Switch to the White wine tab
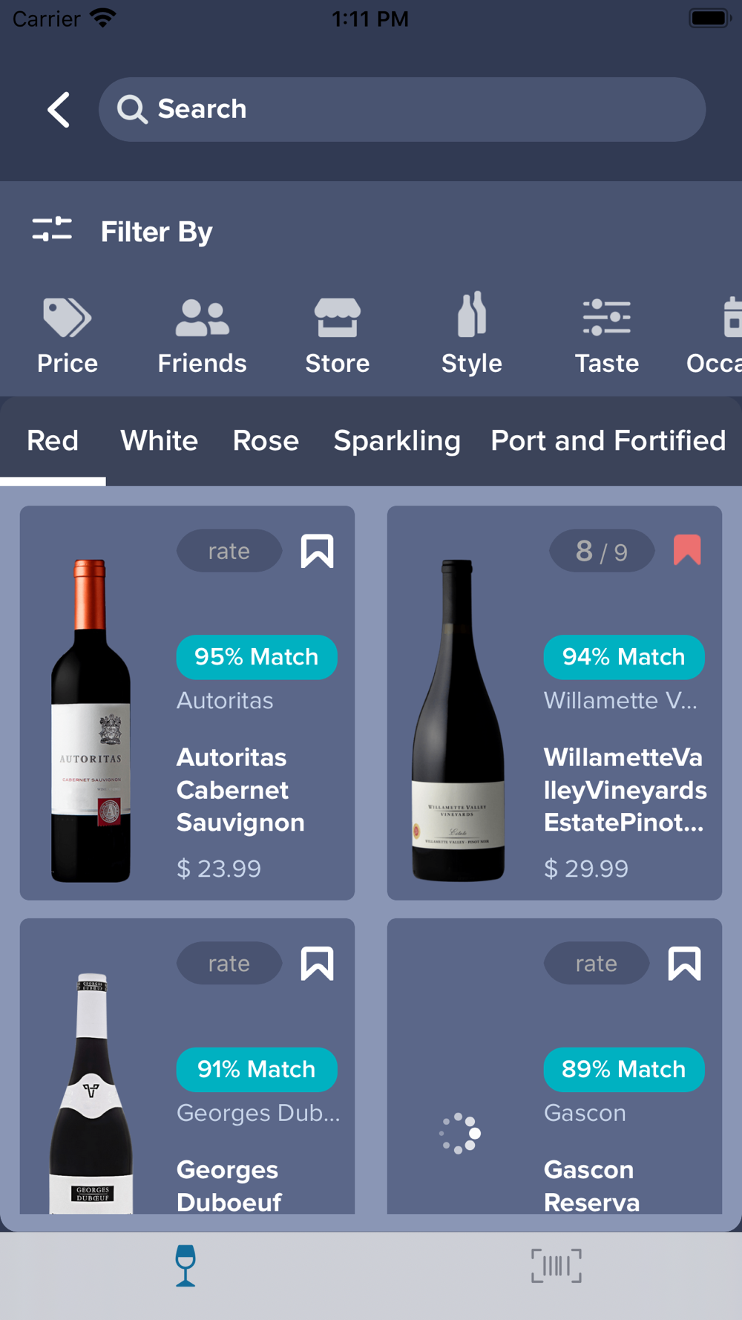 point(159,441)
